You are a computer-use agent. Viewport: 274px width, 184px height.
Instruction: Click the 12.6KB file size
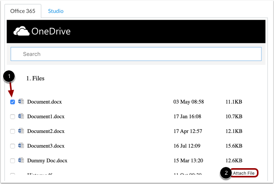[234, 160]
